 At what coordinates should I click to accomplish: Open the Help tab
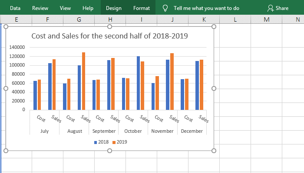click(88, 8)
